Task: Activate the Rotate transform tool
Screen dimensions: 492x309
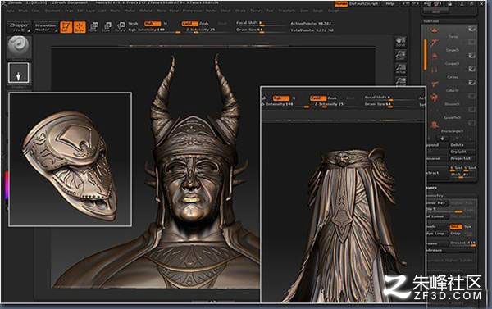Action: coord(121,27)
